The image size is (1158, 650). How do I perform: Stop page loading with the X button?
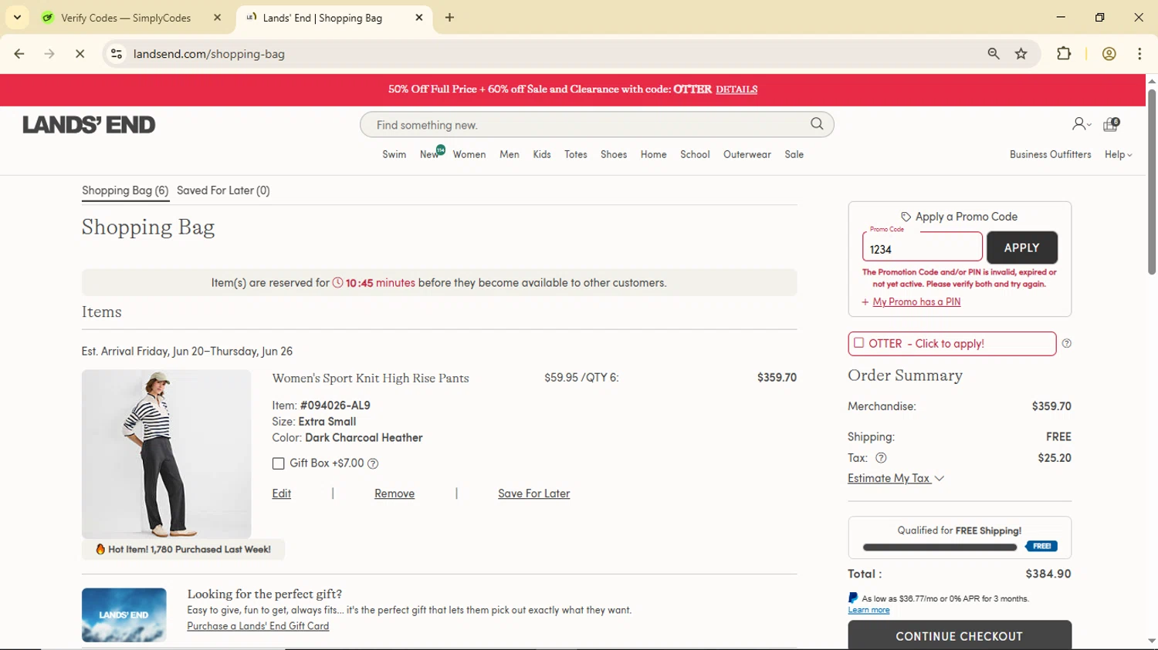tap(80, 54)
